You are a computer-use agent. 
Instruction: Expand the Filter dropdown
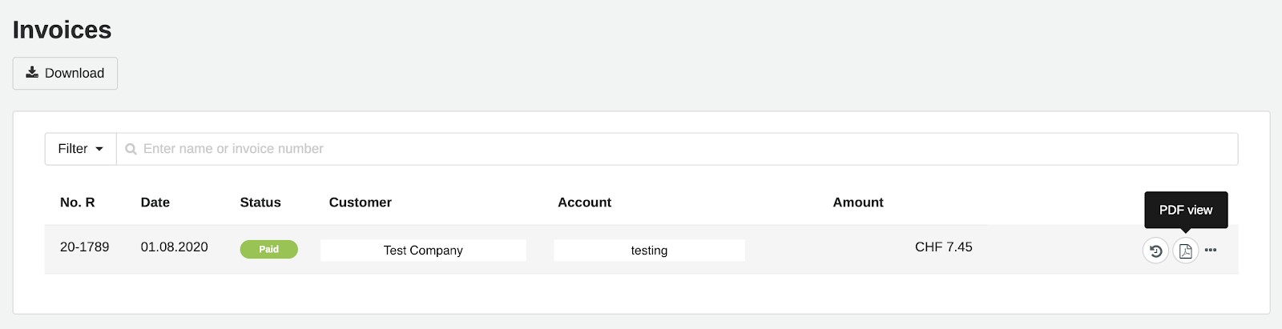(80, 149)
